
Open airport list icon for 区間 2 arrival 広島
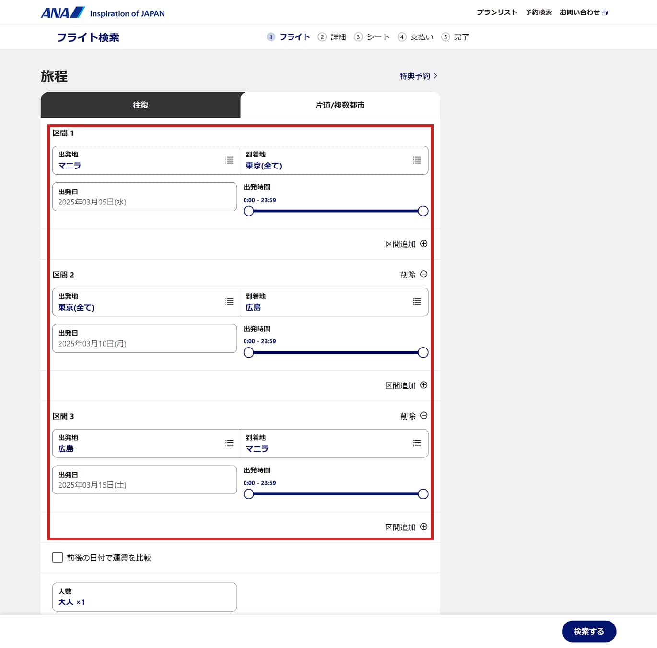click(x=417, y=301)
